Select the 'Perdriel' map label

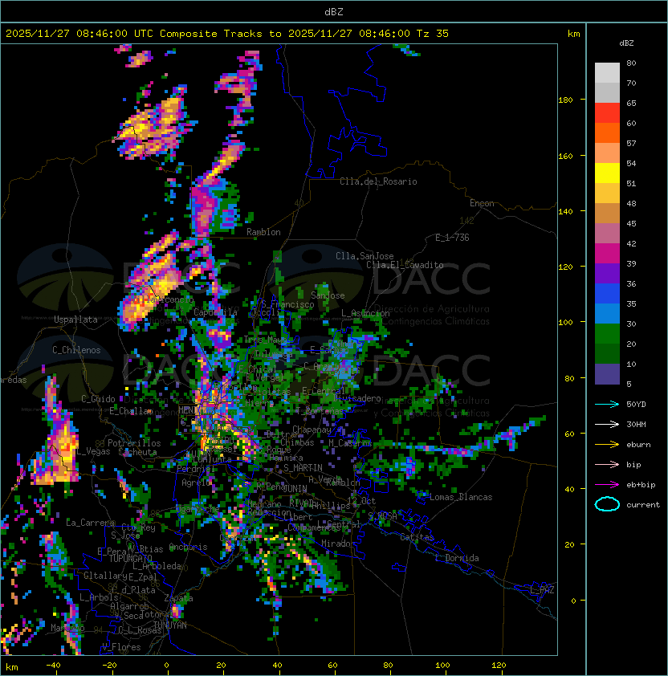point(196,469)
